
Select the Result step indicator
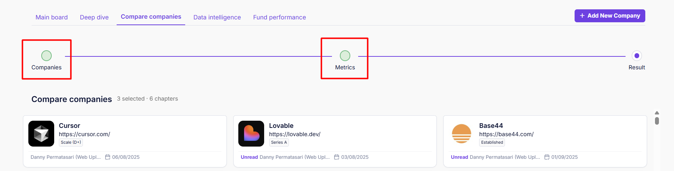pos(637,56)
